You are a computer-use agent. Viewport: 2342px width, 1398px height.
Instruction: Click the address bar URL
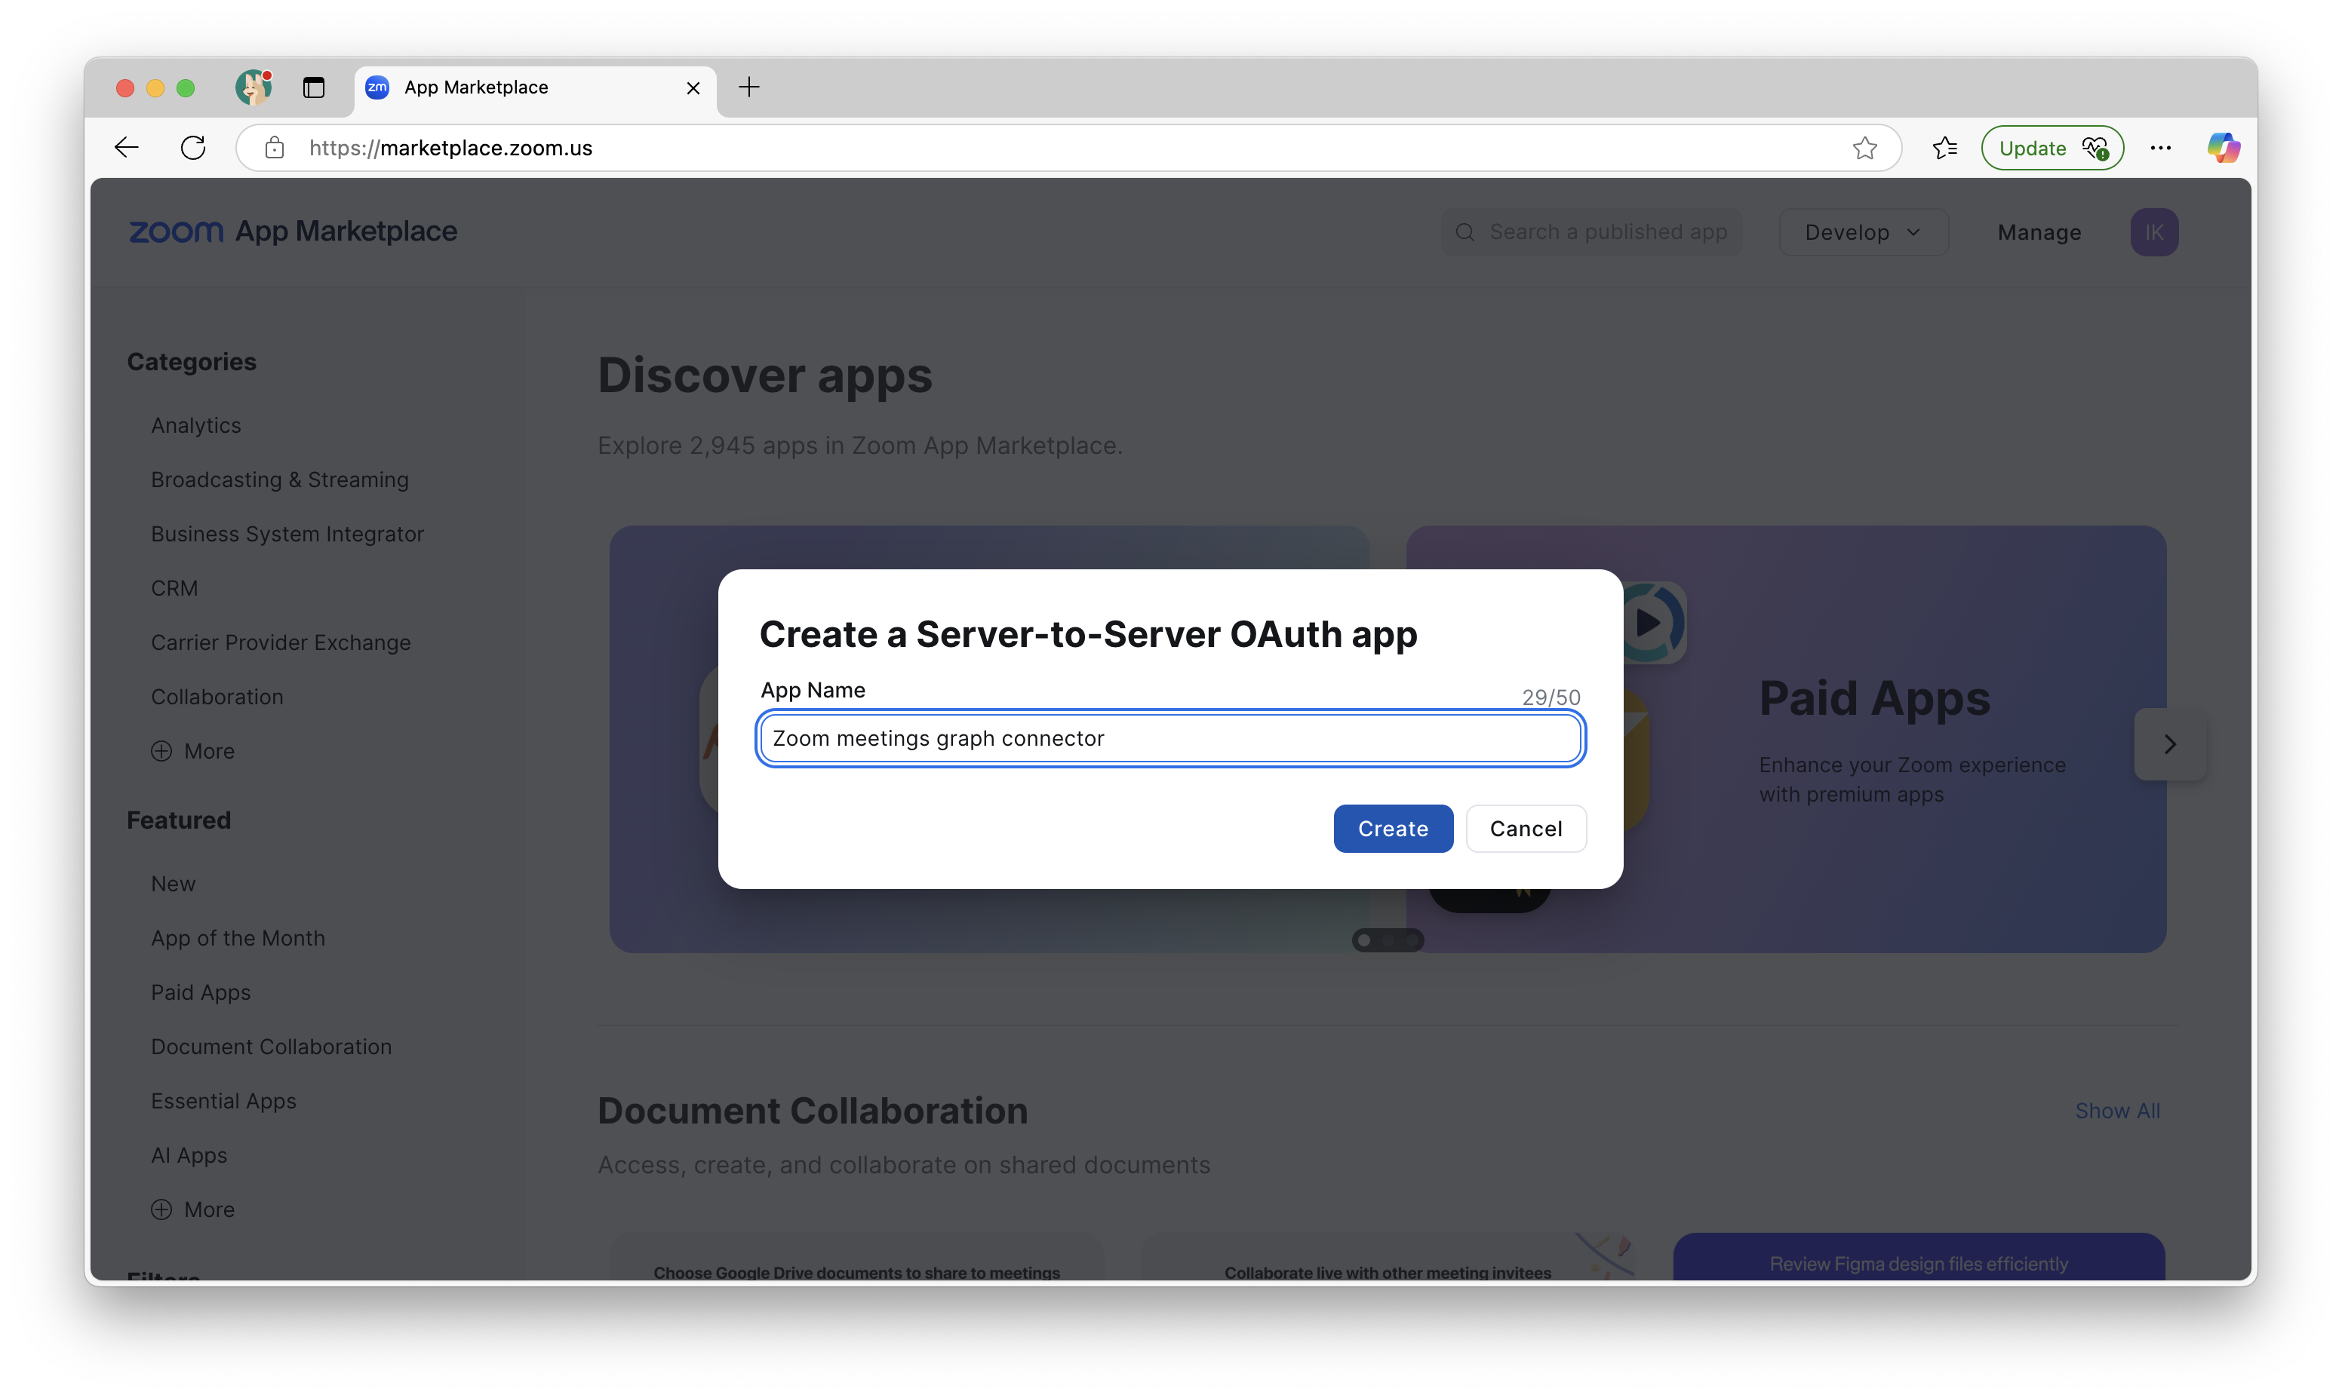coord(450,148)
